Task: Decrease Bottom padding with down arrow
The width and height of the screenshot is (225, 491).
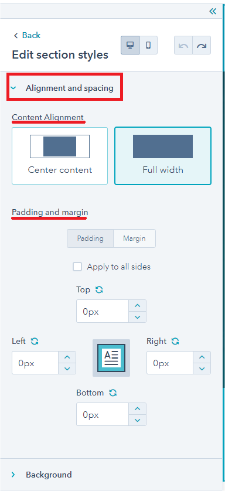Action: [137, 420]
